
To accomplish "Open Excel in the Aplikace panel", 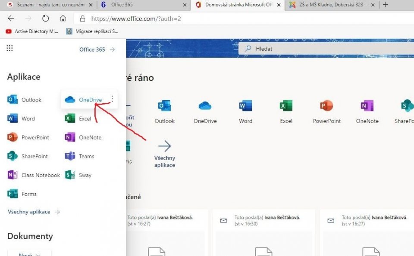I will click(78, 118).
